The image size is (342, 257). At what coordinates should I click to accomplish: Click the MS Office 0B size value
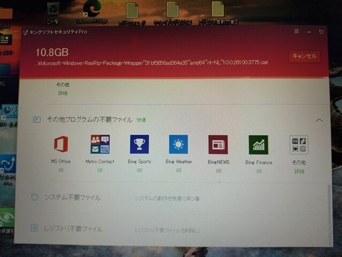(x=60, y=170)
